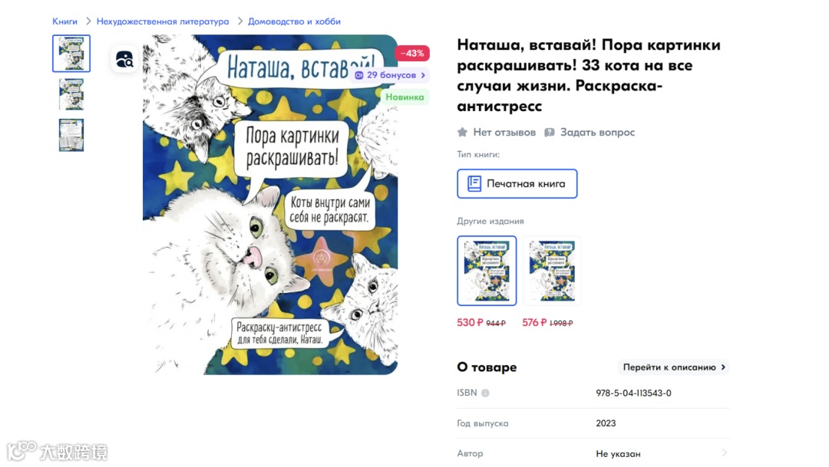This screenshot has width=829, height=467.
Task: Open Домоводство и хобби breadcrumb
Action: (x=295, y=21)
